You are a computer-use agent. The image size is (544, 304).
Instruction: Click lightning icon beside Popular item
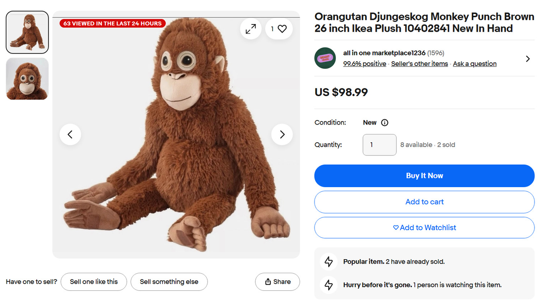coord(329,262)
